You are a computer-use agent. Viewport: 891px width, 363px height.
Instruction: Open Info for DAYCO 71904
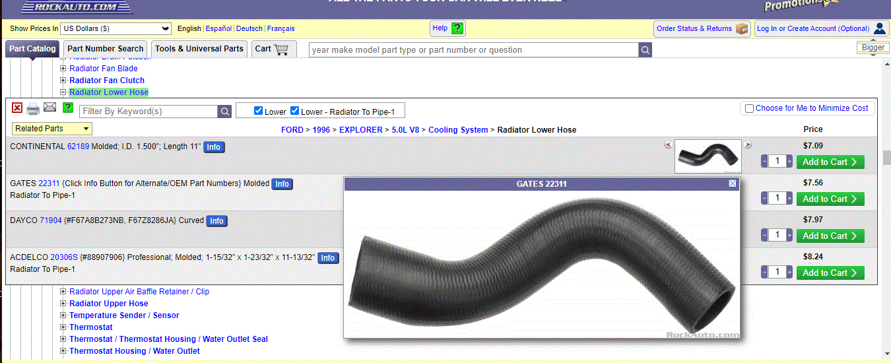coord(217,221)
